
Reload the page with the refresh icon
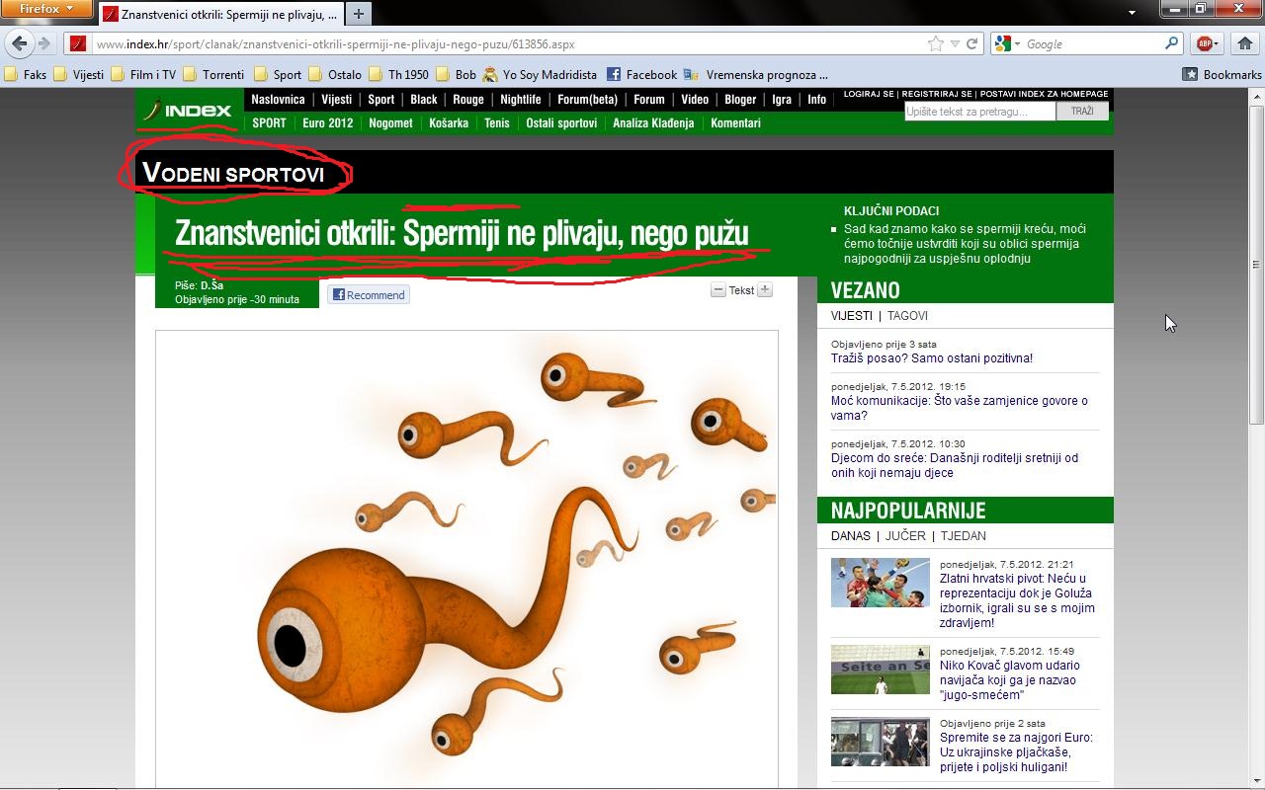[x=972, y=43]
